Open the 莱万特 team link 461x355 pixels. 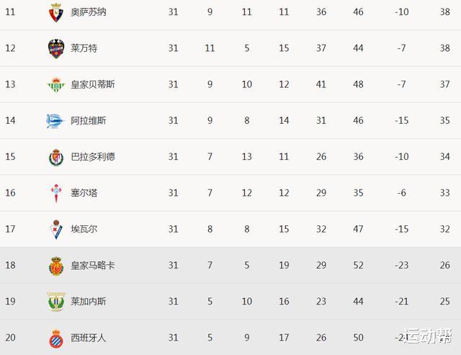click(84, 48)
